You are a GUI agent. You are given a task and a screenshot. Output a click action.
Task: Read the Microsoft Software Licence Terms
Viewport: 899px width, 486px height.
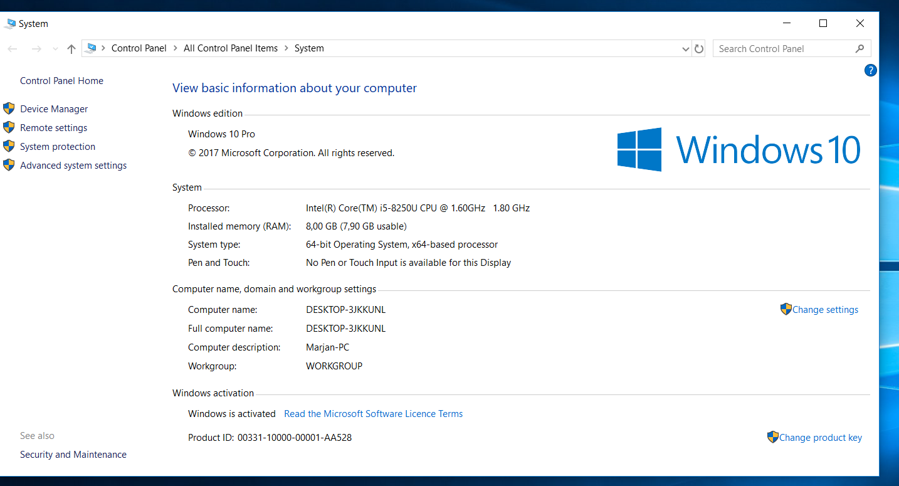coord(374,414)
